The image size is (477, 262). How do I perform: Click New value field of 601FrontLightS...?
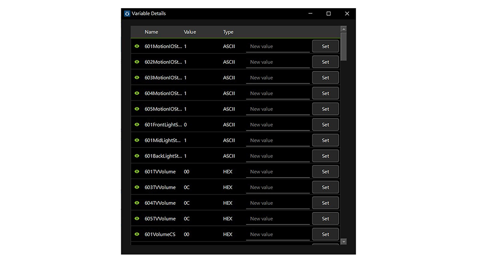278,125
